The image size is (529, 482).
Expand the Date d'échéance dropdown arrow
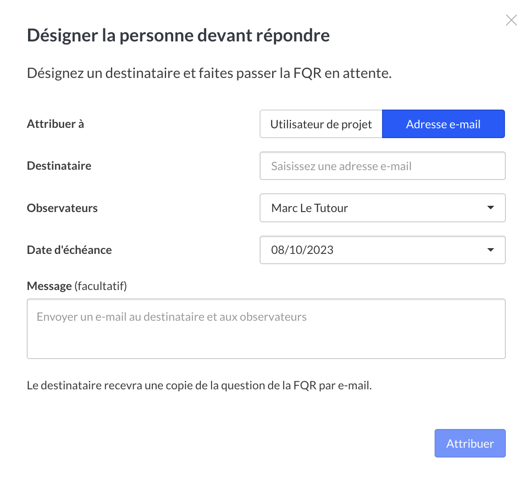click(x=490, y=250)
